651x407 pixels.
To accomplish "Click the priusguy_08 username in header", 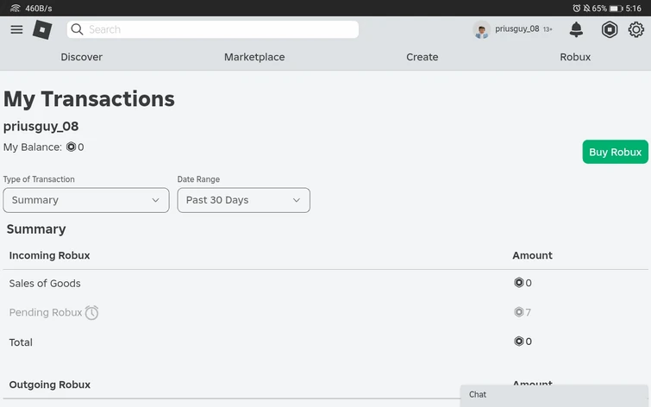I will tap(516, 29).
